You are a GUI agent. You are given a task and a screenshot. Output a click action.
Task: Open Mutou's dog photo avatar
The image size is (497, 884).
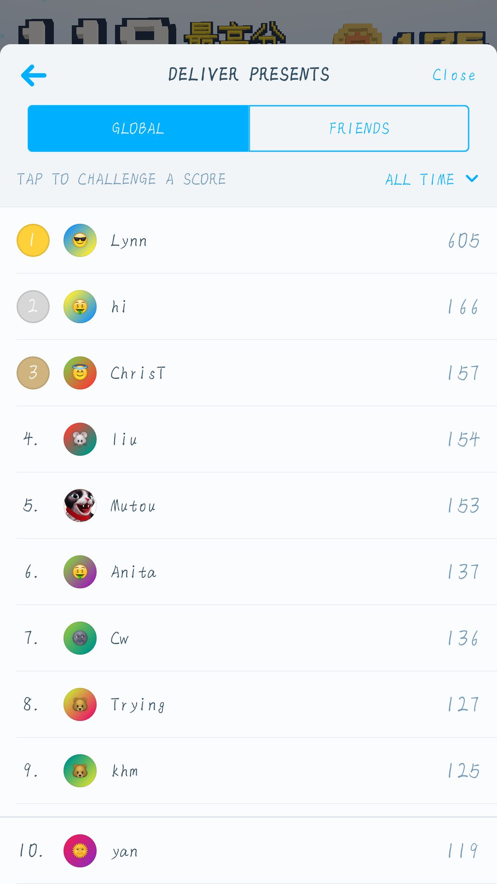[80, 506]
